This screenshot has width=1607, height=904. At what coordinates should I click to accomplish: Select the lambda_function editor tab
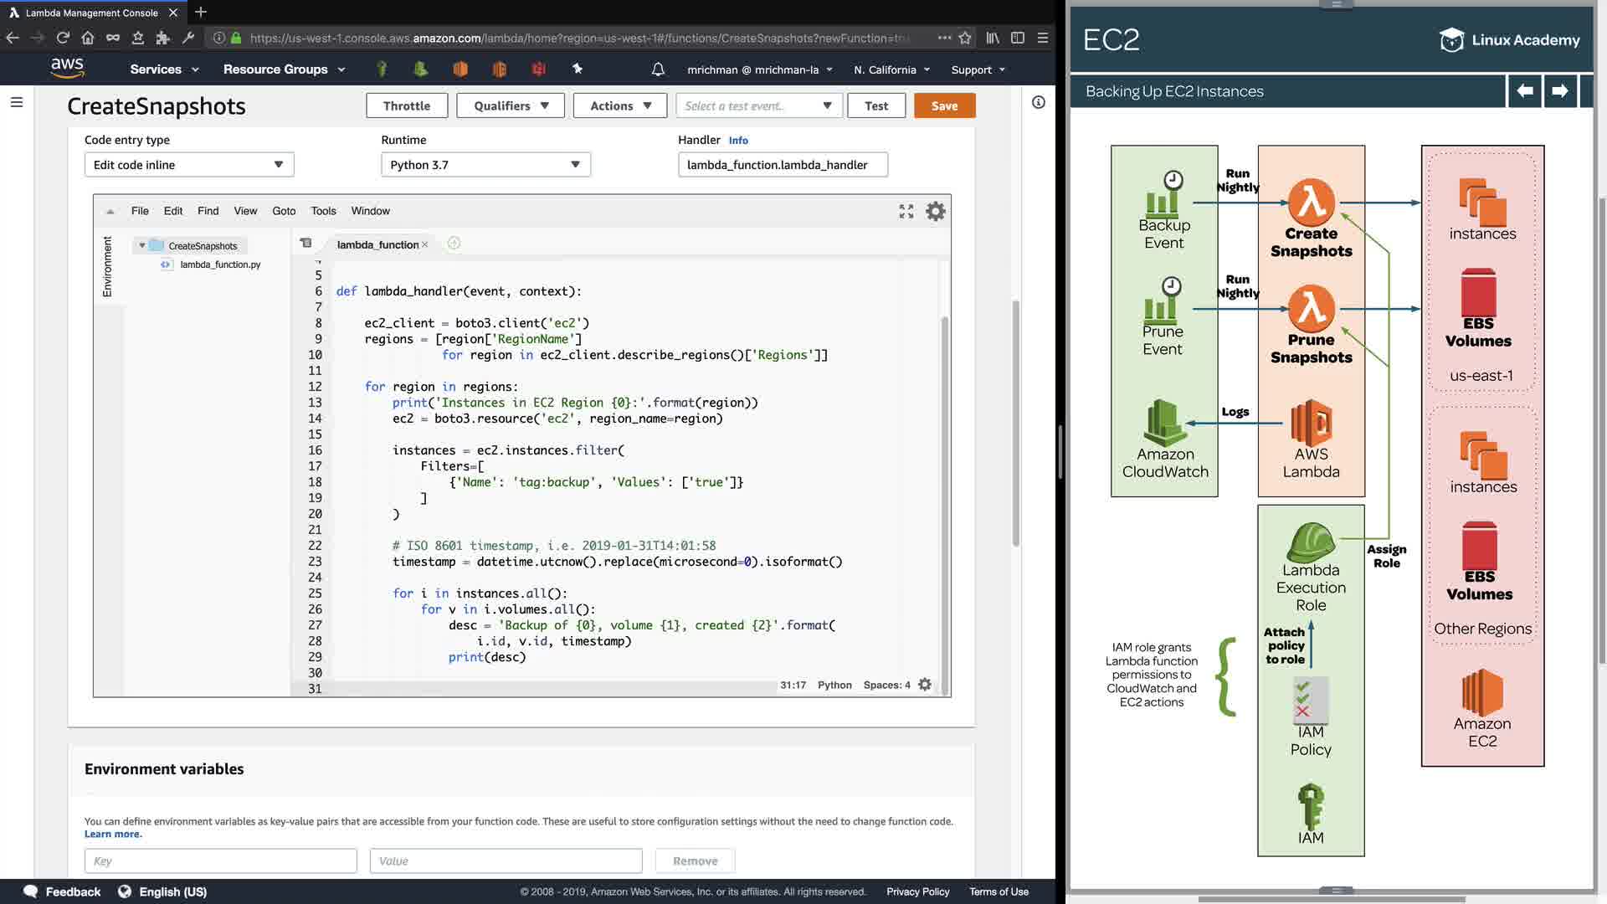coord(377,244)
